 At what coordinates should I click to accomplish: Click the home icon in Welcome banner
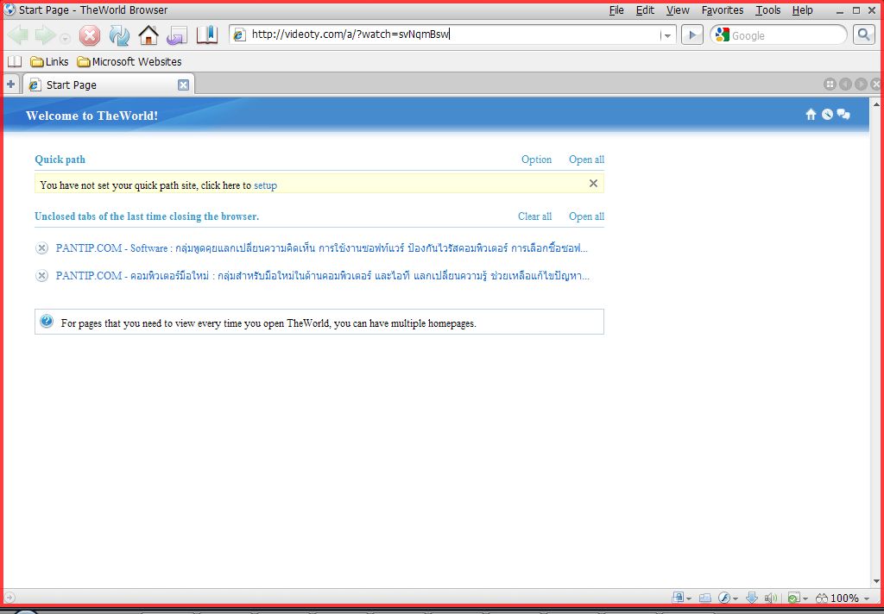click(x=811, y=115)
